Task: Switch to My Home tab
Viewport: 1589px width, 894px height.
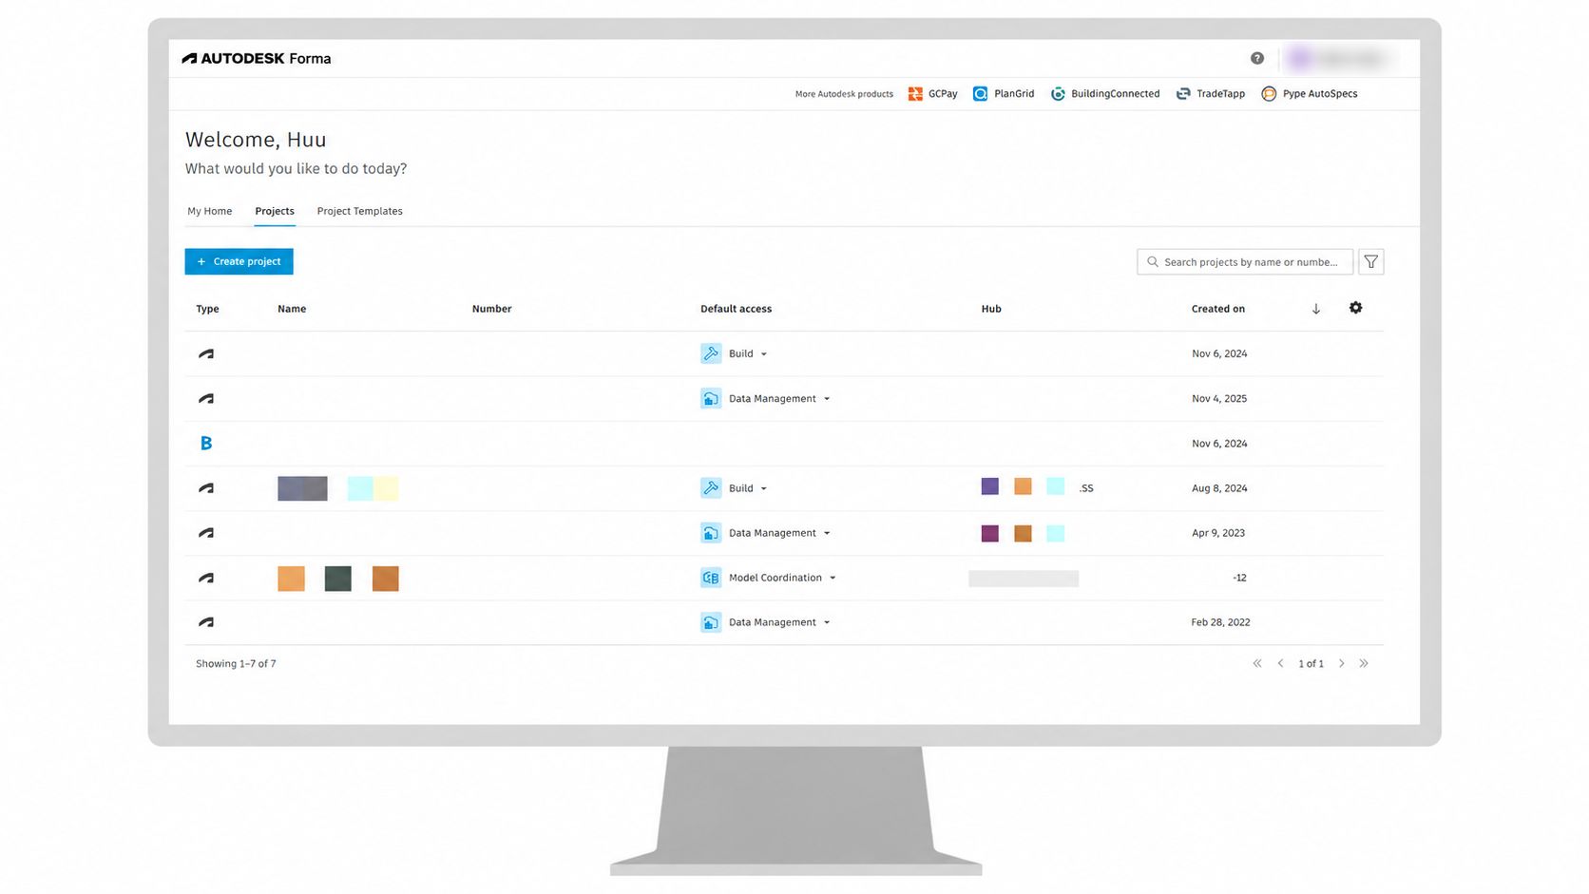Action: click(209, 211)
